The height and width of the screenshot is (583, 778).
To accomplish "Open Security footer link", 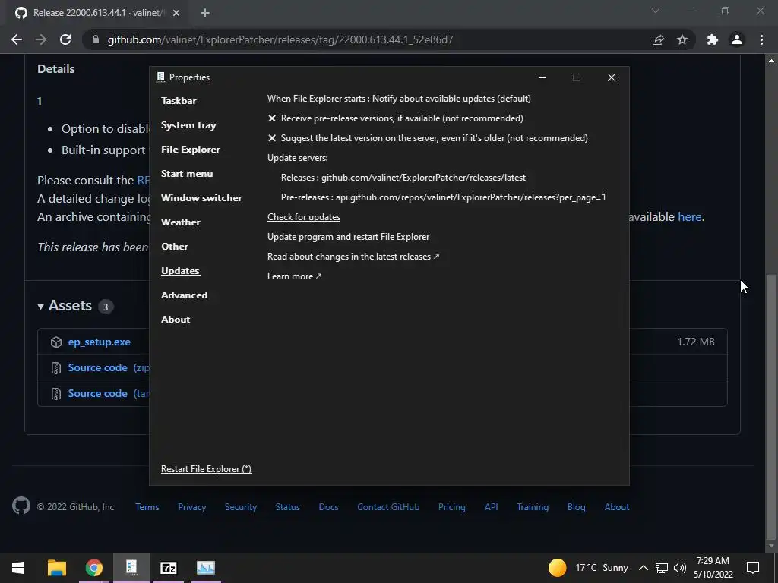I will (241, 506).
